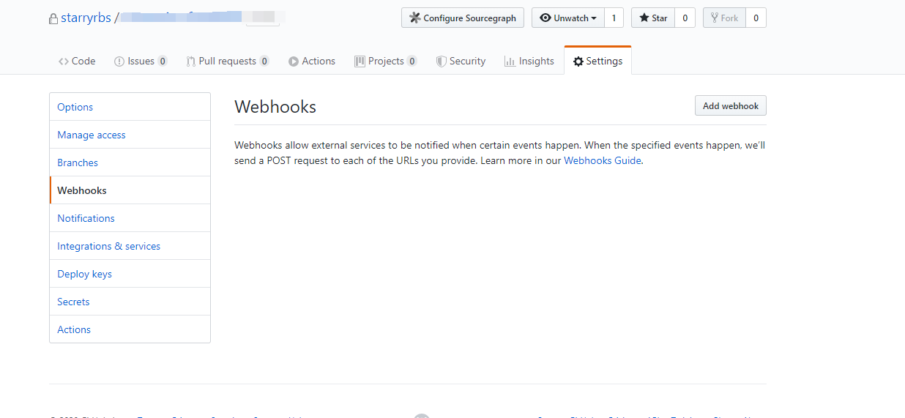
Task: Click the Fork button
Action: (x=724, y=18)
